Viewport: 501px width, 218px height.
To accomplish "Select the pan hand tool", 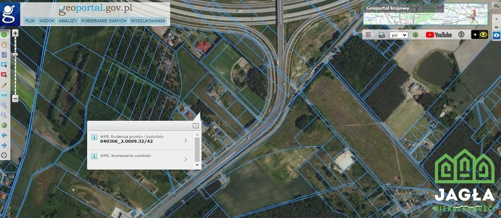I will point(4,44).
